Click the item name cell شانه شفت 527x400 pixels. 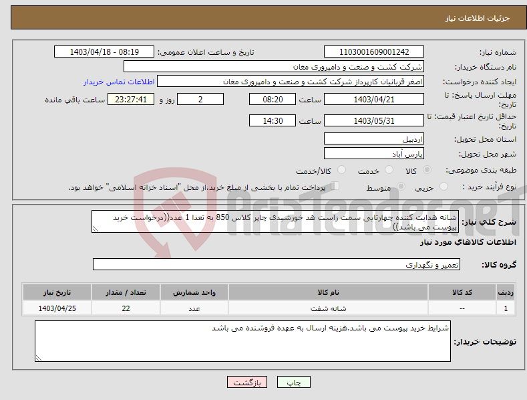pos(328,308)
